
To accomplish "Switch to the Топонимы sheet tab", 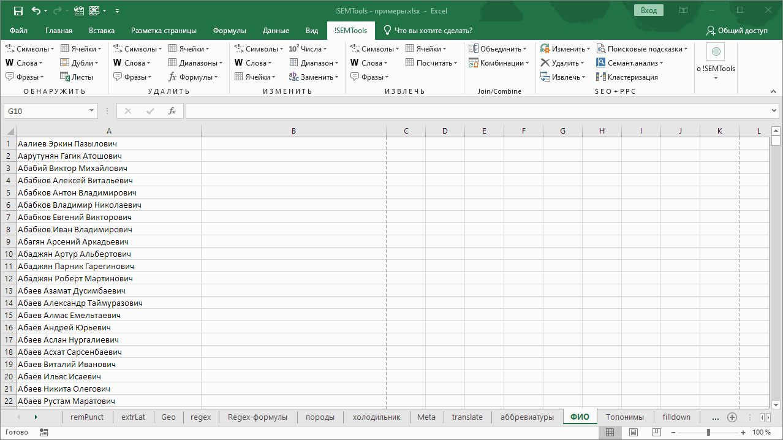I will (624, 417).
